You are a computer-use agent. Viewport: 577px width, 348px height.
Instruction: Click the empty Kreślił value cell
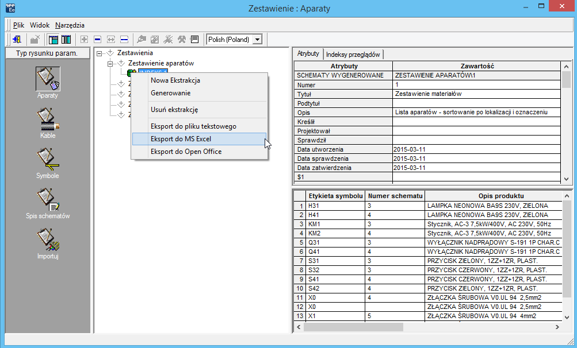click(477, 122)
